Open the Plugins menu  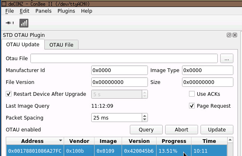(x=66, y=11)
